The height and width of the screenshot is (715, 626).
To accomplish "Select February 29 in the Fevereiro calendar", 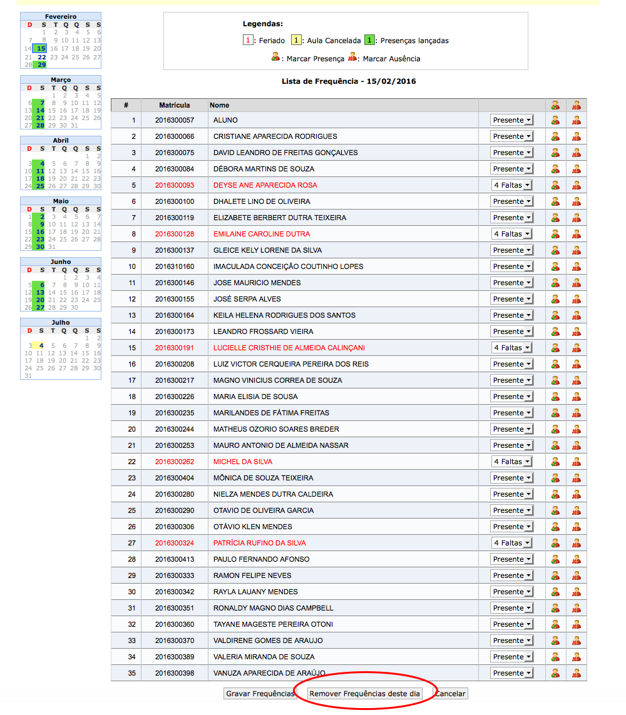I will [41, 64].
